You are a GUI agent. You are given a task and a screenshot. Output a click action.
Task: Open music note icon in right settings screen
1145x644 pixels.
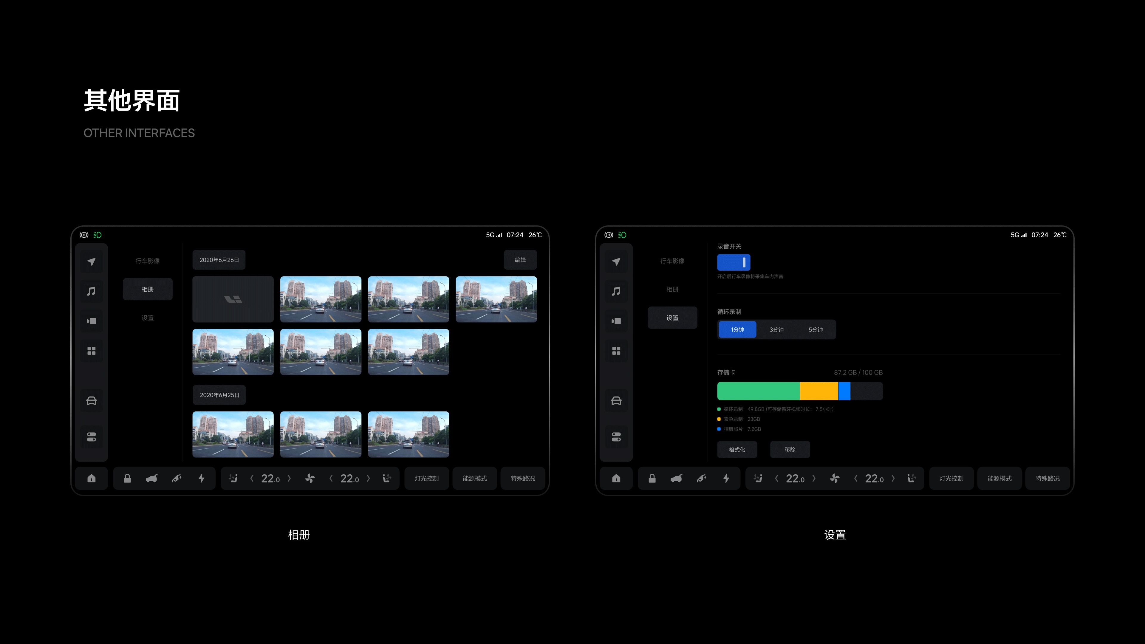616,292
